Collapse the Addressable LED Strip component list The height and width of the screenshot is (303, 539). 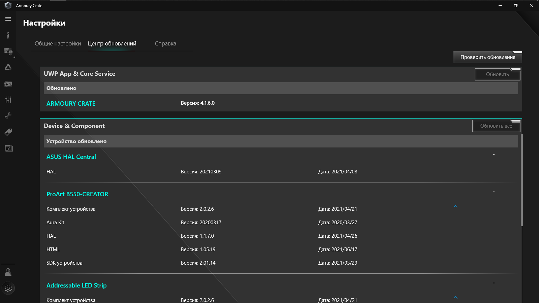pyautogui.click(x=455, y=298)
